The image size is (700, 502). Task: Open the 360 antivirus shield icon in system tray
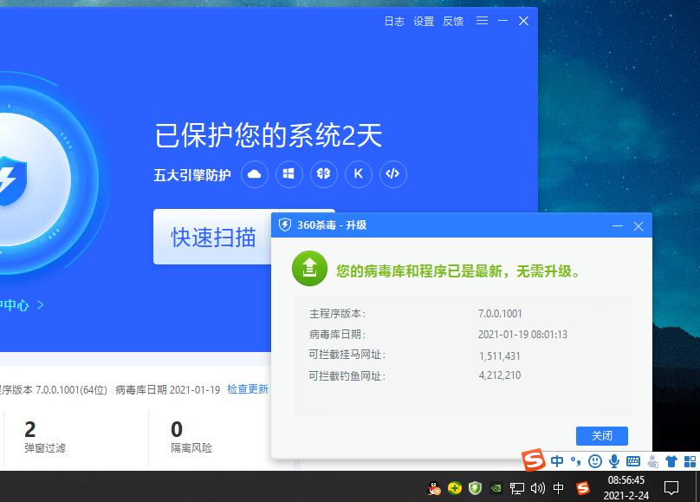pyautogui.click(x=474, y=487)
